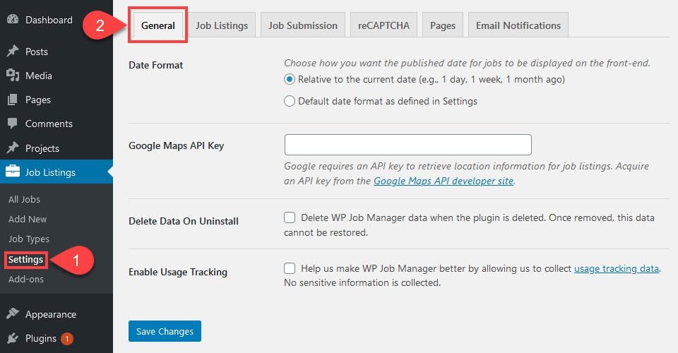Viewport: 678px width, 353px height.
Task: Switch to the Job Submission tab
Action: pos(303,25)
